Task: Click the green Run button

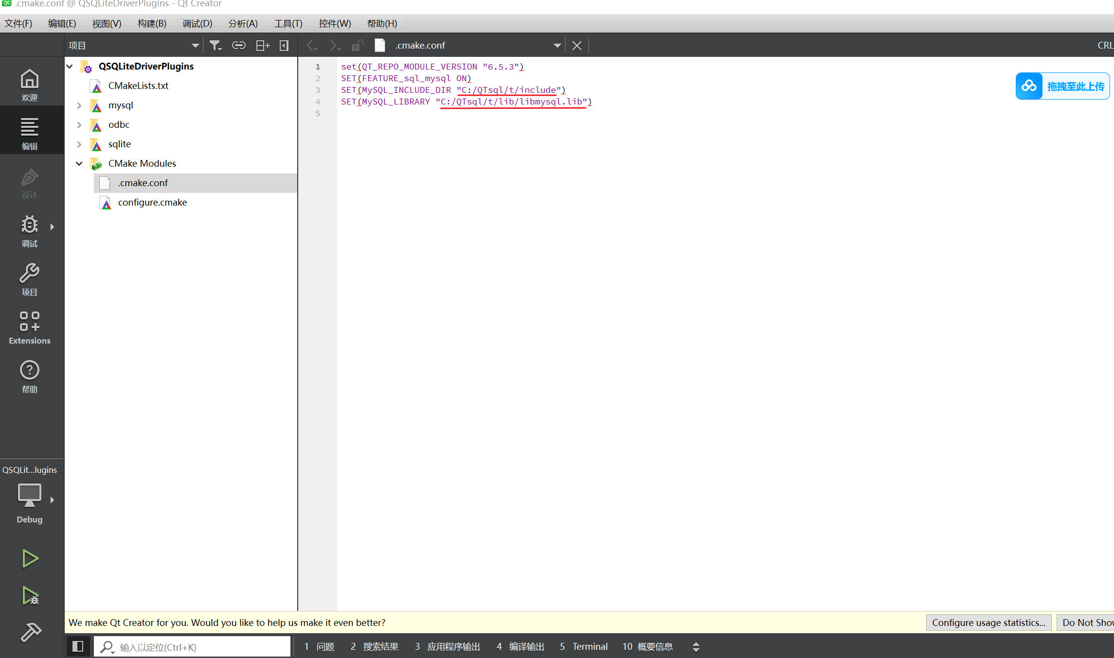Action: 30,558
